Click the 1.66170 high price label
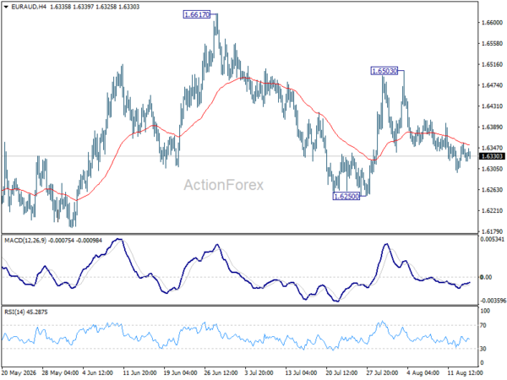This screenshot has height=380, width=507. [197, 14]
